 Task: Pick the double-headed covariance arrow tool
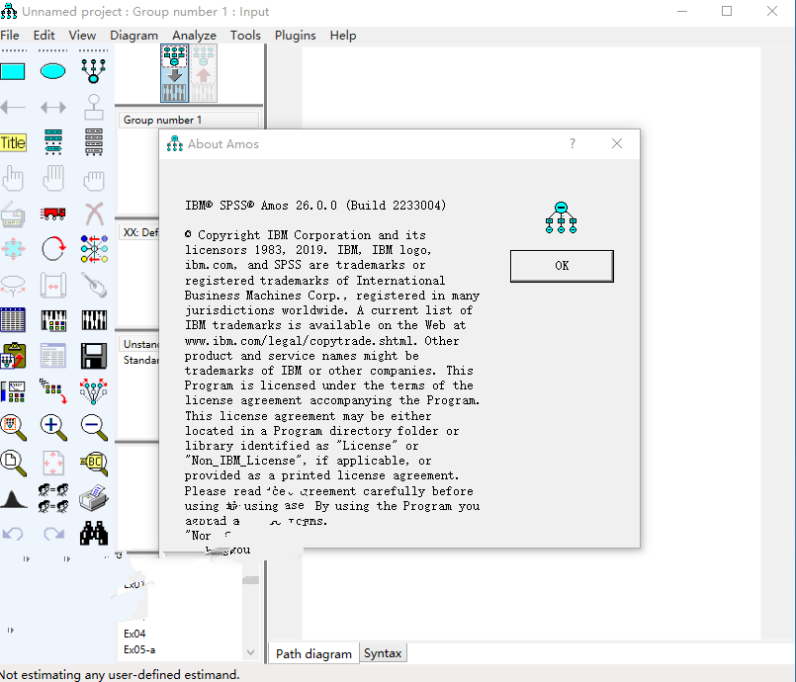click(x=52, y=107)
